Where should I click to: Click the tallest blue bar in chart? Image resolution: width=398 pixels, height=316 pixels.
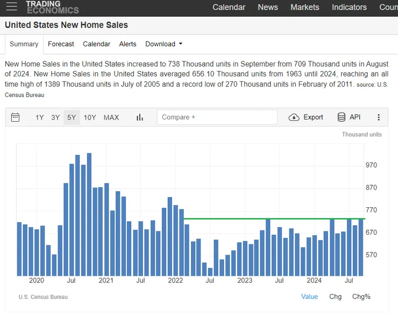pyautogui.click(x=89, y=214)
